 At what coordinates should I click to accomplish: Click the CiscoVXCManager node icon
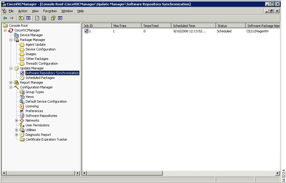click(x=11, y=30)
